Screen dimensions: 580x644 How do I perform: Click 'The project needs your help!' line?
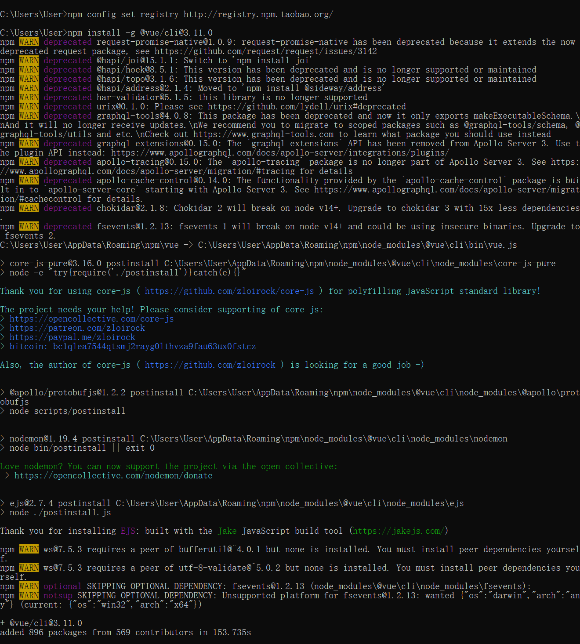coord(162,309)
